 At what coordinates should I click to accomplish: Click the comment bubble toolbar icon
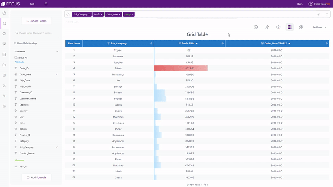[x=256, y=27]
